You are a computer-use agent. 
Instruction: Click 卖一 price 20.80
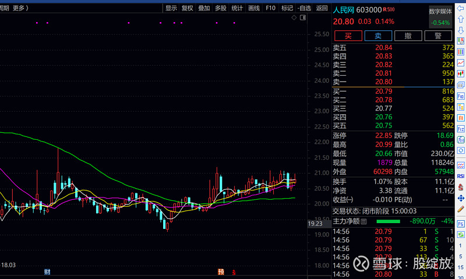click(x=384, y=82)
